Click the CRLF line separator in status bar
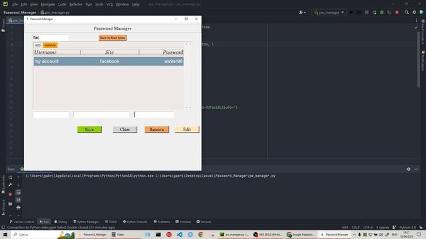The width and height of the screenshot is (426, 239). tap(355, 227)
